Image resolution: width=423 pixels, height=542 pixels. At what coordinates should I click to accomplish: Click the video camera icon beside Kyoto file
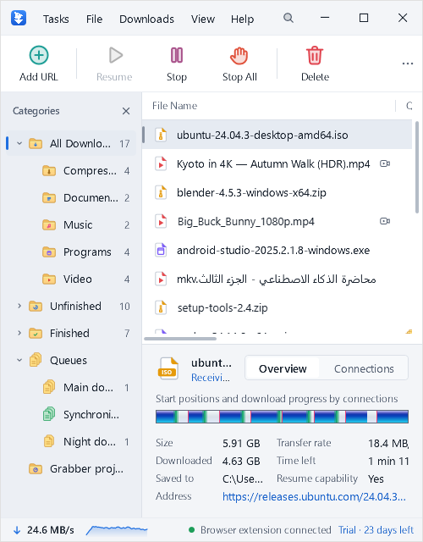385,163
